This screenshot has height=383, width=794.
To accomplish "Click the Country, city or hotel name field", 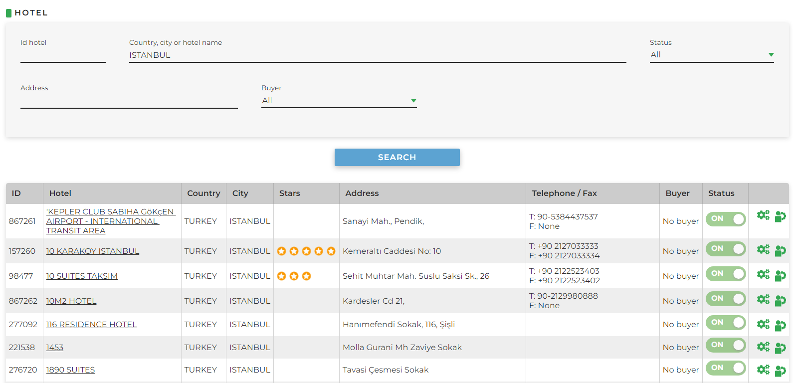I will coord(378,55).
